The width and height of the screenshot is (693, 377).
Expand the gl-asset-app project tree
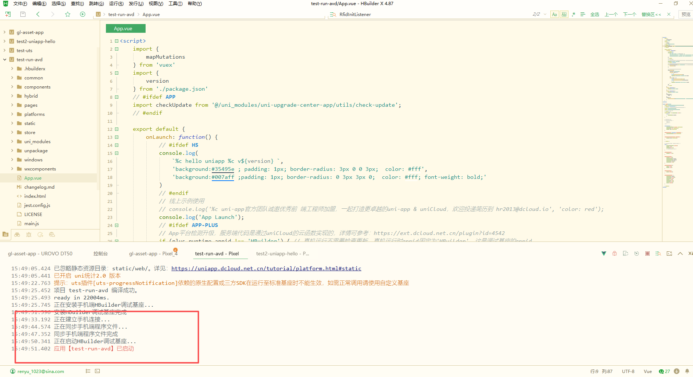(x=5, y=32)
